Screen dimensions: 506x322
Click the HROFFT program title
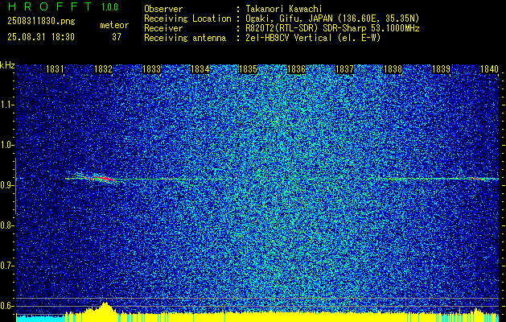pyautogui.click(x=50, y=6)
